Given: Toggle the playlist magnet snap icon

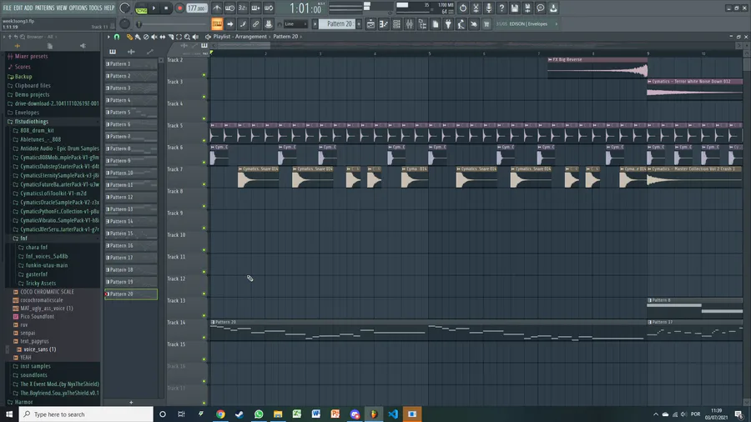Looking at the screenshot, I should click(x=117, y=37).
